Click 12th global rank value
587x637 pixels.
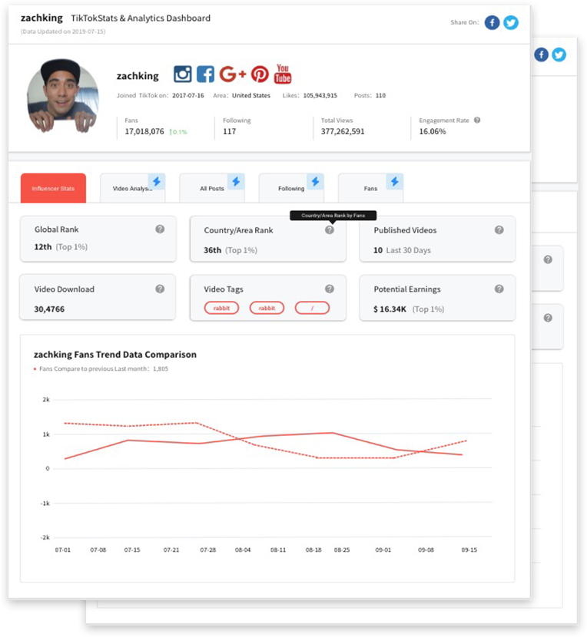click(43, 247)
